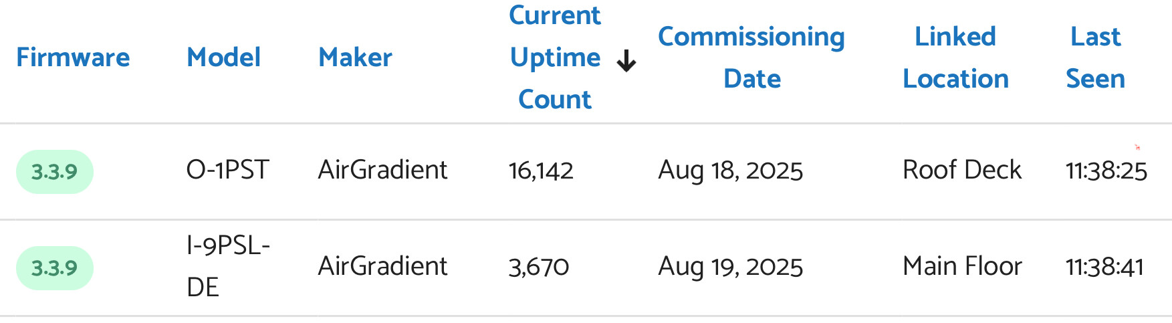This screenshot has height=323, width=1172.
Task: Click commissioning date Aug 18, 2025
Action: [x=730, y=171]
